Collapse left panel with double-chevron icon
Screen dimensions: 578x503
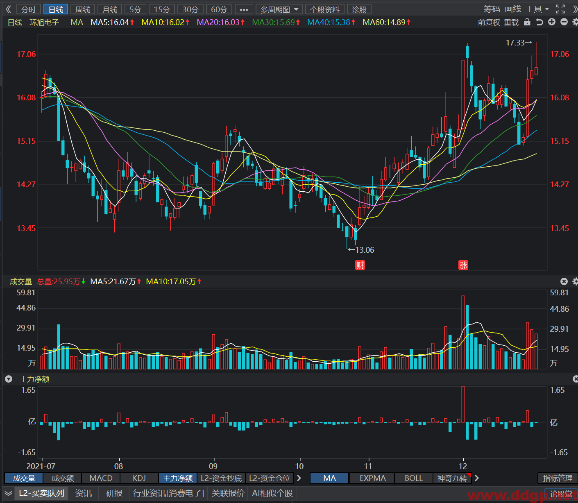[x=8, y=9]
